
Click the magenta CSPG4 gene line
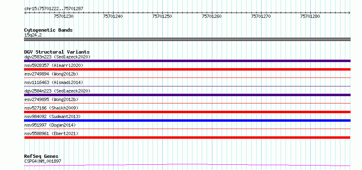(187, 165)
